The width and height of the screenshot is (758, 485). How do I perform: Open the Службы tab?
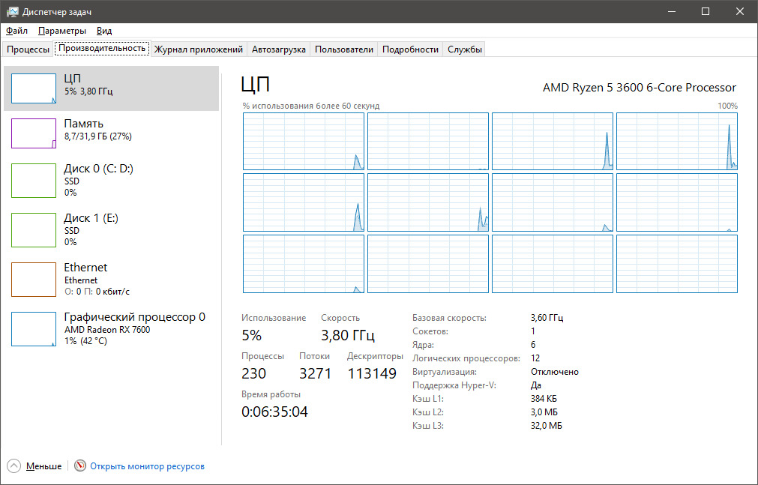point(465,49)
